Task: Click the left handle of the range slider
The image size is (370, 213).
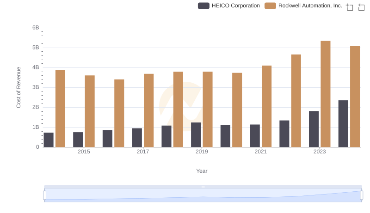Action: click(44, 195)
